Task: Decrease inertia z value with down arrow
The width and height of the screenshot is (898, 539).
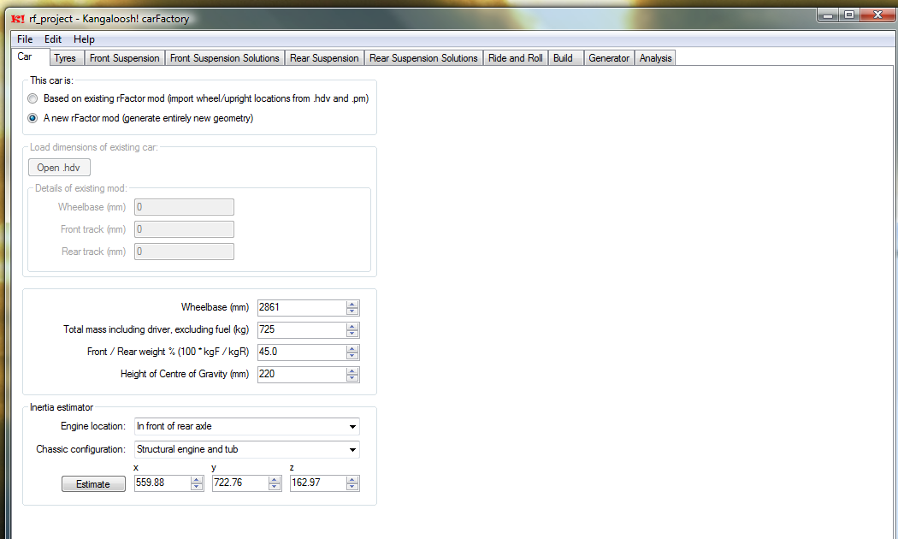Action: [352, 487]
